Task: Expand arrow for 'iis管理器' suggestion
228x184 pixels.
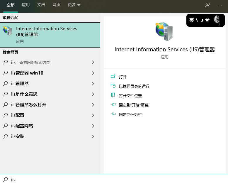Action: 93,84
